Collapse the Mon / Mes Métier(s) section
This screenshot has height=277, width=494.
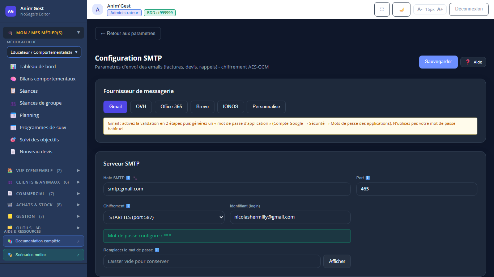coord(43,33)
